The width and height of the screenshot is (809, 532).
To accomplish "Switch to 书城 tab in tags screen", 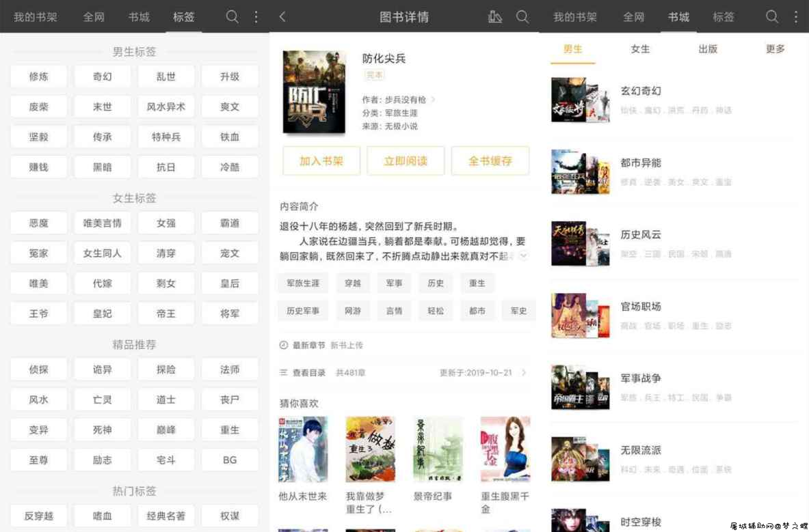I will 139,17.
